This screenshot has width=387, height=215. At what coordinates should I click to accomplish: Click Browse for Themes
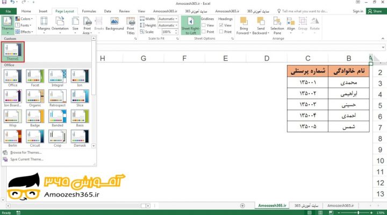(x=26, y=153)
